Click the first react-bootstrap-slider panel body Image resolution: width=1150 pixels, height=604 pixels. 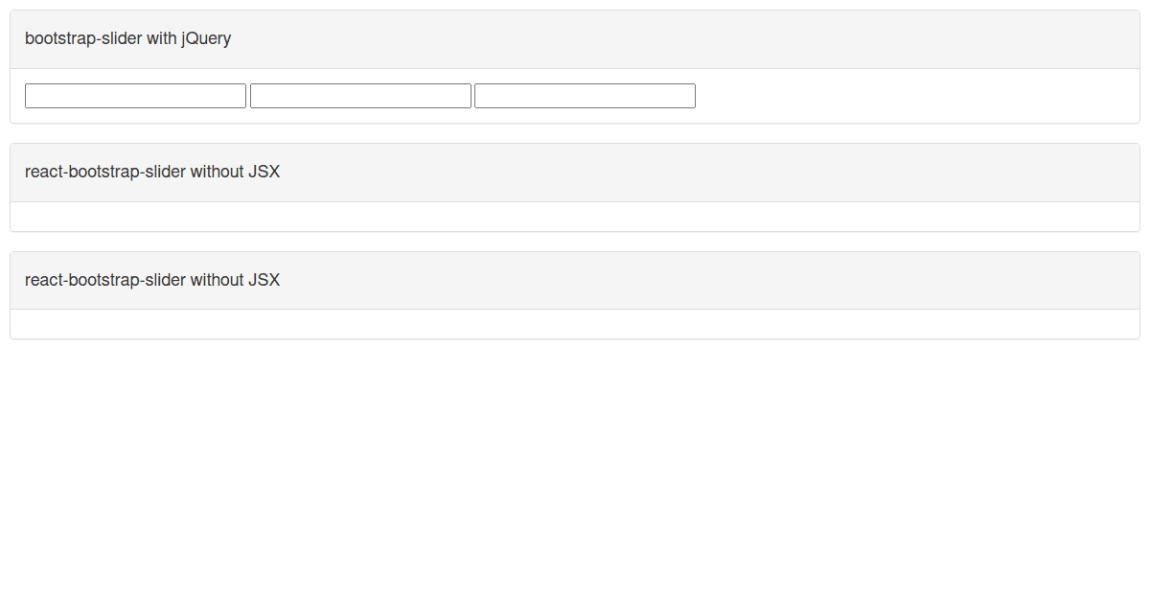(575, 216)
